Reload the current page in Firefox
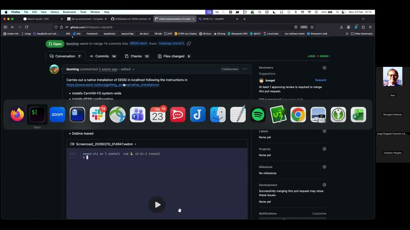This screenshot has height=230, width=410. tap(27, 27)
